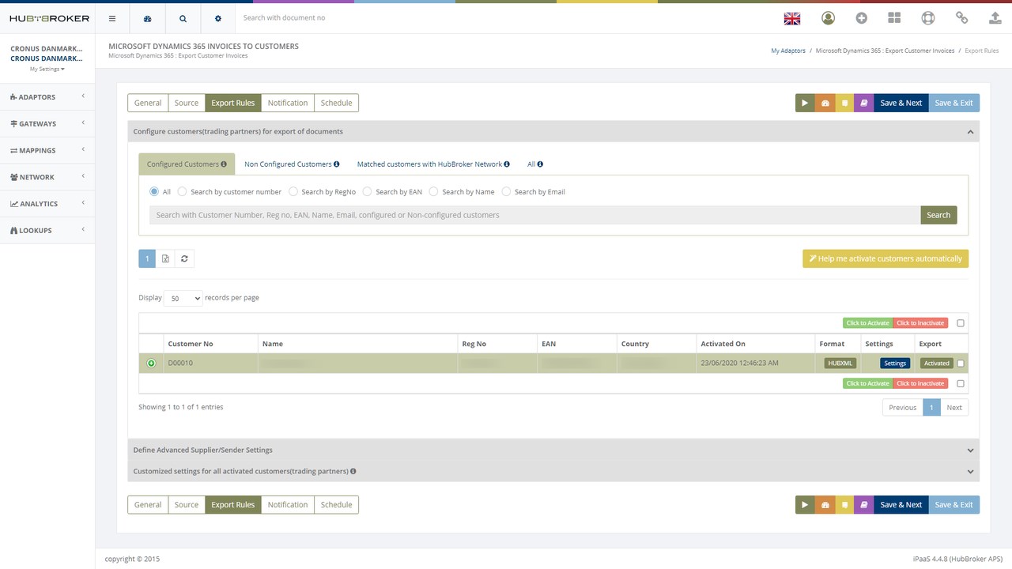Click info icon next to Non Configured Customers
Image resolution: width=1012 pixels, height=569 pixels.
(337, 164)
